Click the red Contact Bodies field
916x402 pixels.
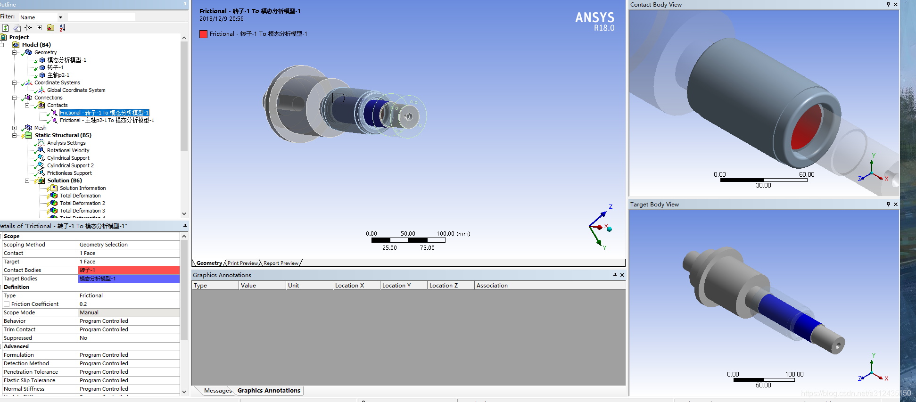click(129, 270)
